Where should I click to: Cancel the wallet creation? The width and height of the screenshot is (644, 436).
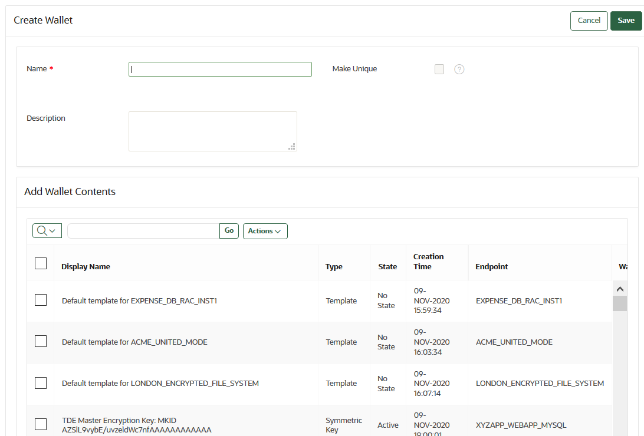click(x=589, y=20)
